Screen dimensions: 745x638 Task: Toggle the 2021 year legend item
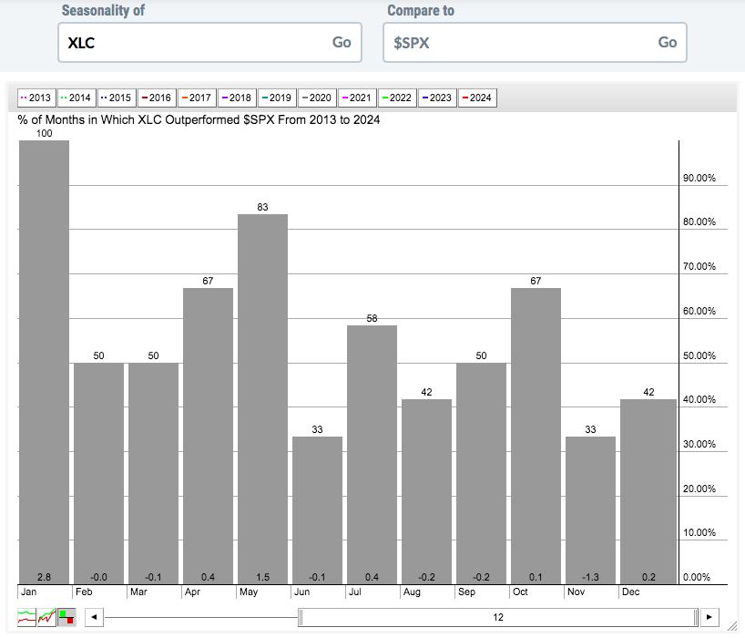pos(357,98)
